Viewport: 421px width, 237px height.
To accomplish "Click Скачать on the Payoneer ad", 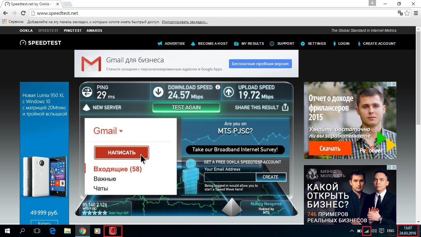I will pos(330,148).
